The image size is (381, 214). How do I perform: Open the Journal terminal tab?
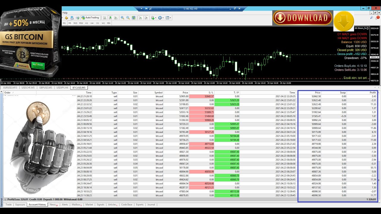(151, 204)
